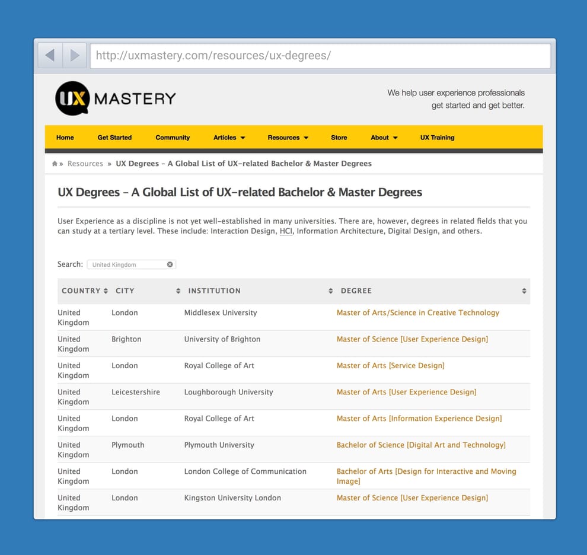This screenshot has width=587, height=555.
Task: Click the UX Degrees breadcrumb current page text
Action: tap(244, 164)
